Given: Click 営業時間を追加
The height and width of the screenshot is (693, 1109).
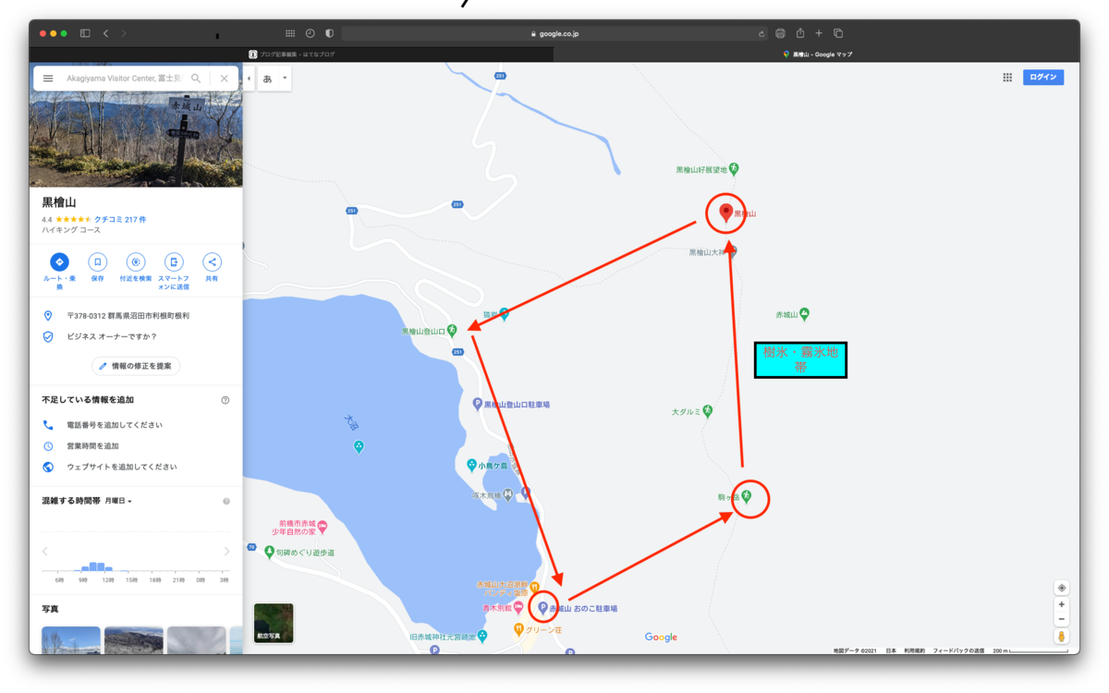Looking at the screenshot, I should point(92,446).
